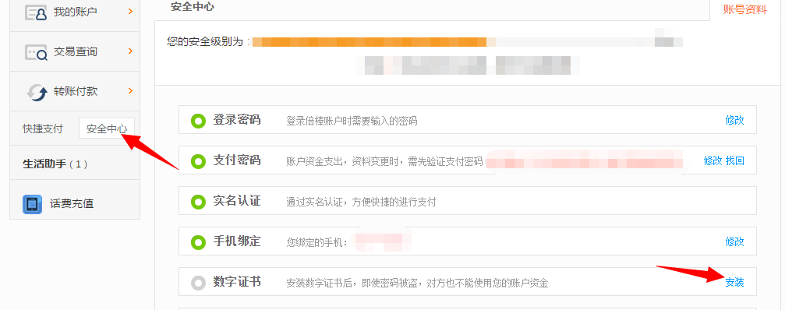Click the 交易查询 search icon
The width and height of the screenshot is (785, 310).
point(36,51)
